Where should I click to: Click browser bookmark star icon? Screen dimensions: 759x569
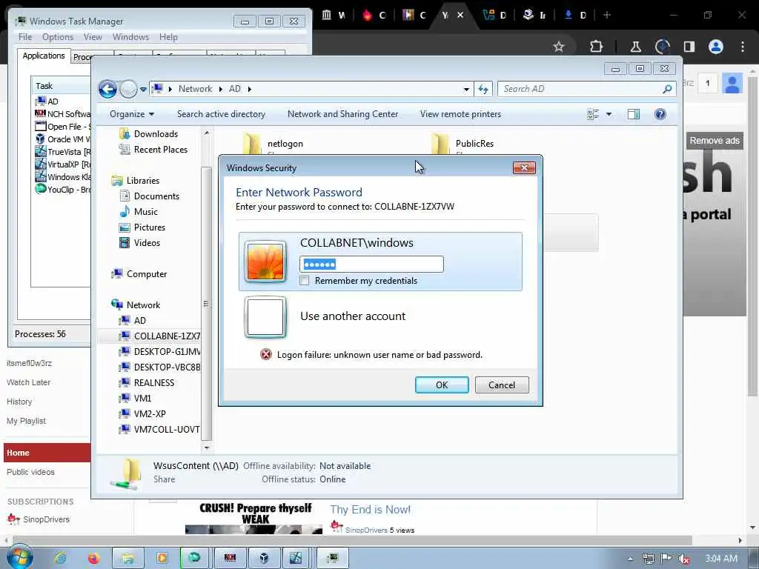pos(559,47)
